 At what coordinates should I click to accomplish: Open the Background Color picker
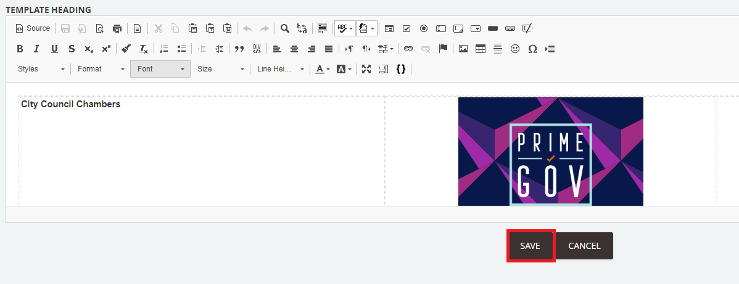click(x=344, y=69)
